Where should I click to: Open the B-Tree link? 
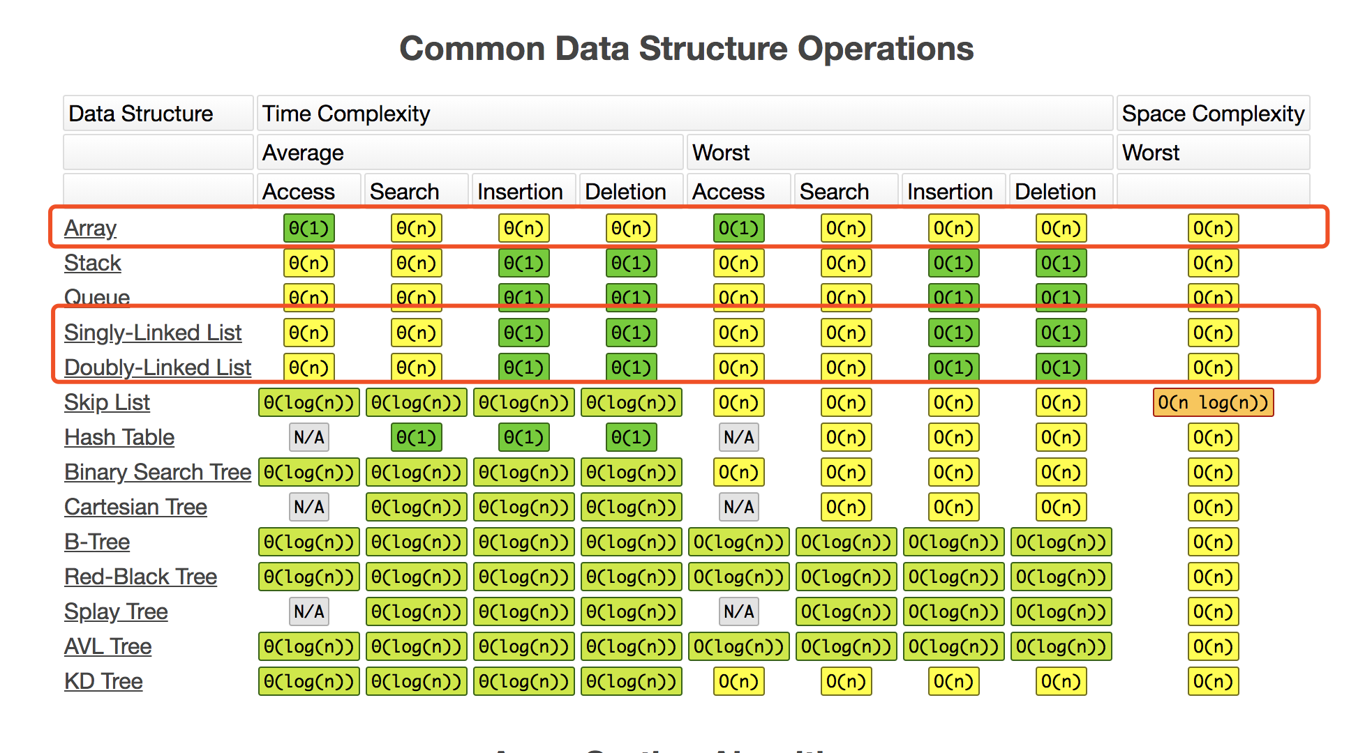click(x=97, y=542)
